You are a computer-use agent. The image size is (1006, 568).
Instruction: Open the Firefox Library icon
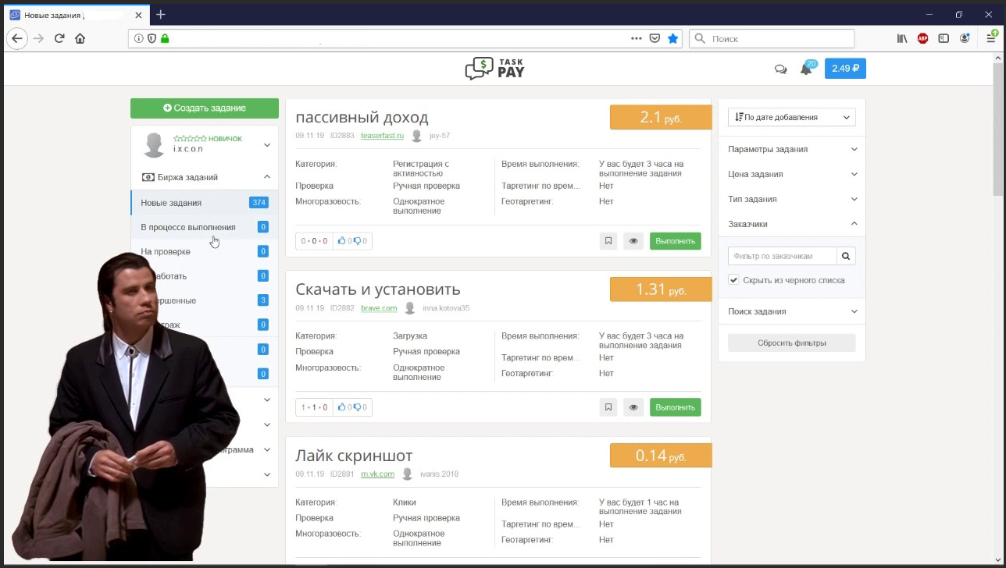902,38
